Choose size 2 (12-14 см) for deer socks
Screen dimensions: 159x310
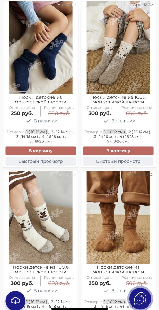pyautogui.click(x=139, y=132)
